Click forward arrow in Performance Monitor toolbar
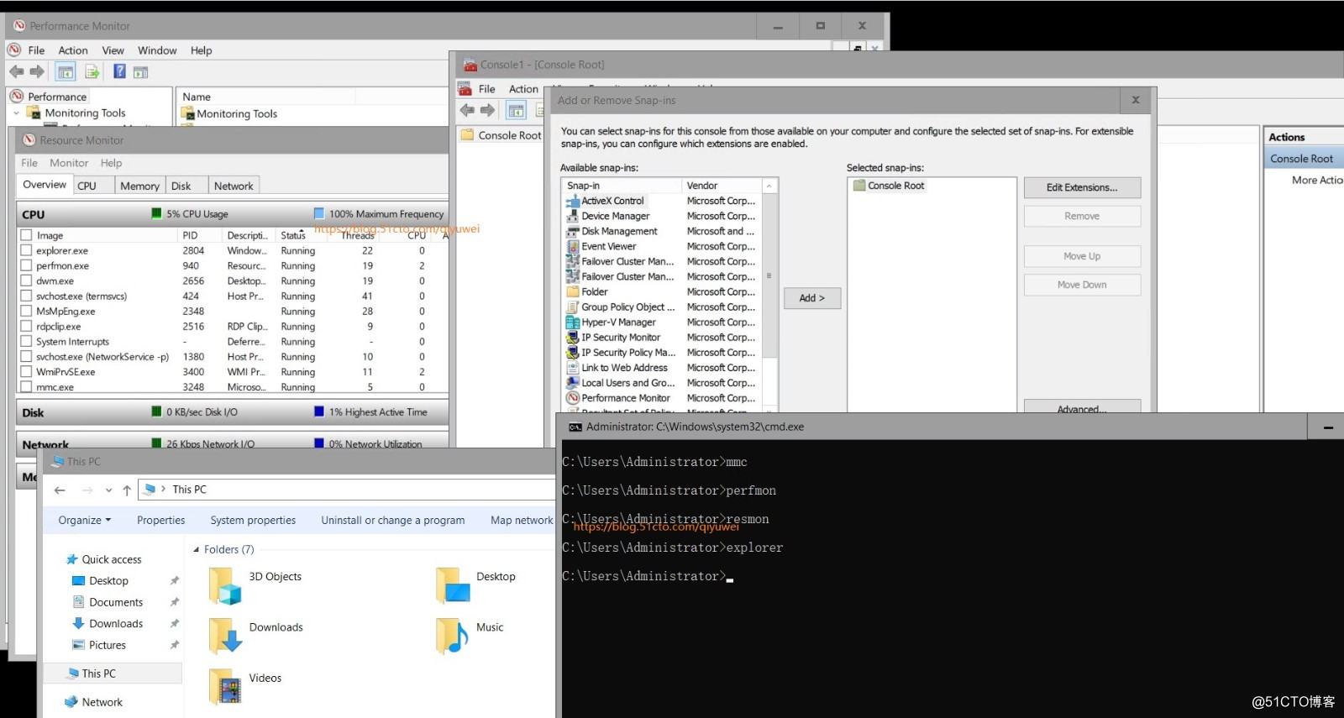The width and height of the screenshot is (1344, 718). click(x=37, y=72)
